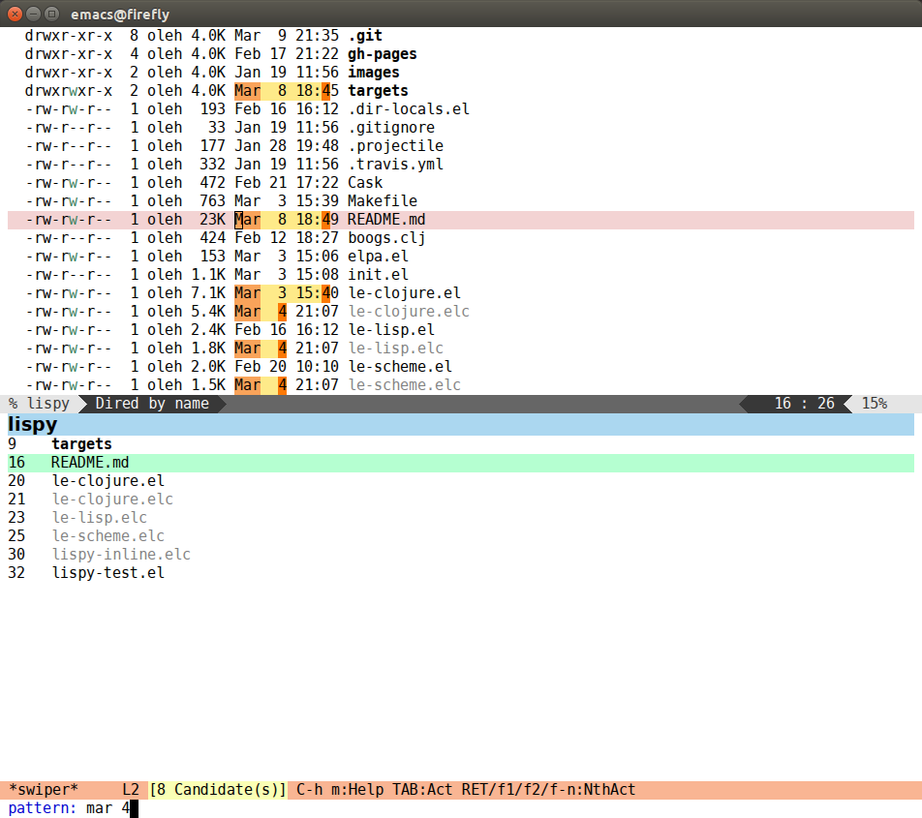This screenshot has width=922, height=818.
Task: Select candidate 32 lispy-test.el in swiper
Action: pyautogui.click(x=460, y=573)
